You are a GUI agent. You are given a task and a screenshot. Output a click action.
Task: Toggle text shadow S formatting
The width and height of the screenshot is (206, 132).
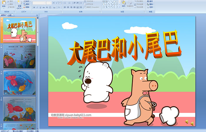pos(47,7)
